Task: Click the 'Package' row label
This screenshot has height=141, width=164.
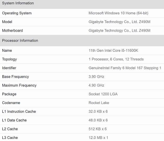Action: (9, 94)
